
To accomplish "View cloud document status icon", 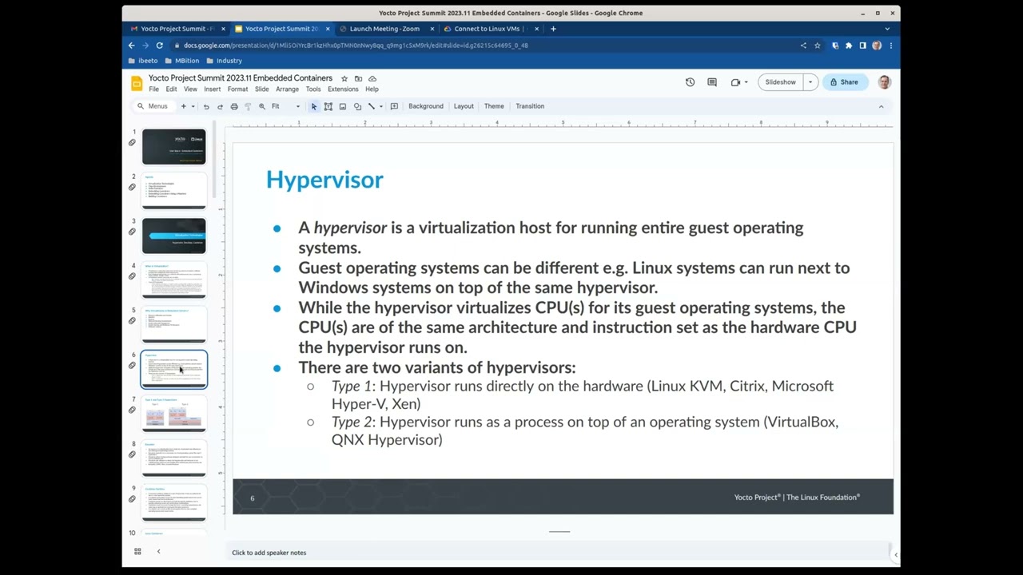I will pos(372,78).
